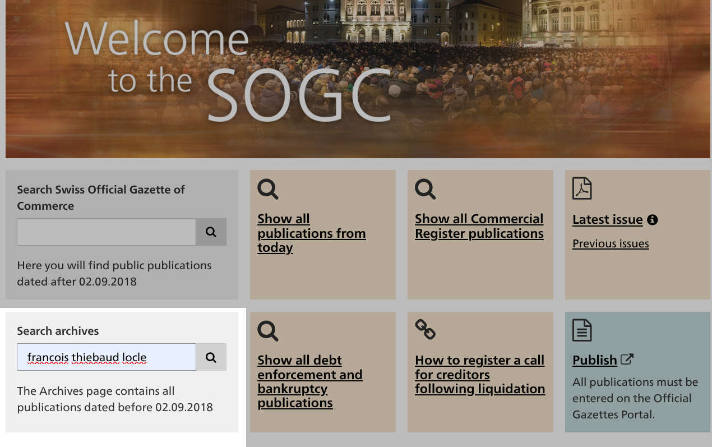Follow the Publish link
The image size is (712, 447).
pos(594,360)
